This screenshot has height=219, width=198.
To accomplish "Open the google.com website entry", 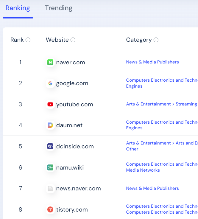I will (72, 83).
